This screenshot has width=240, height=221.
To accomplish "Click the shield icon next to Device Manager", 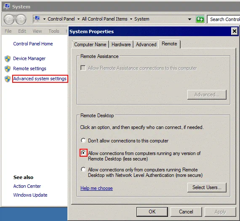I will (x=8, y=59).
